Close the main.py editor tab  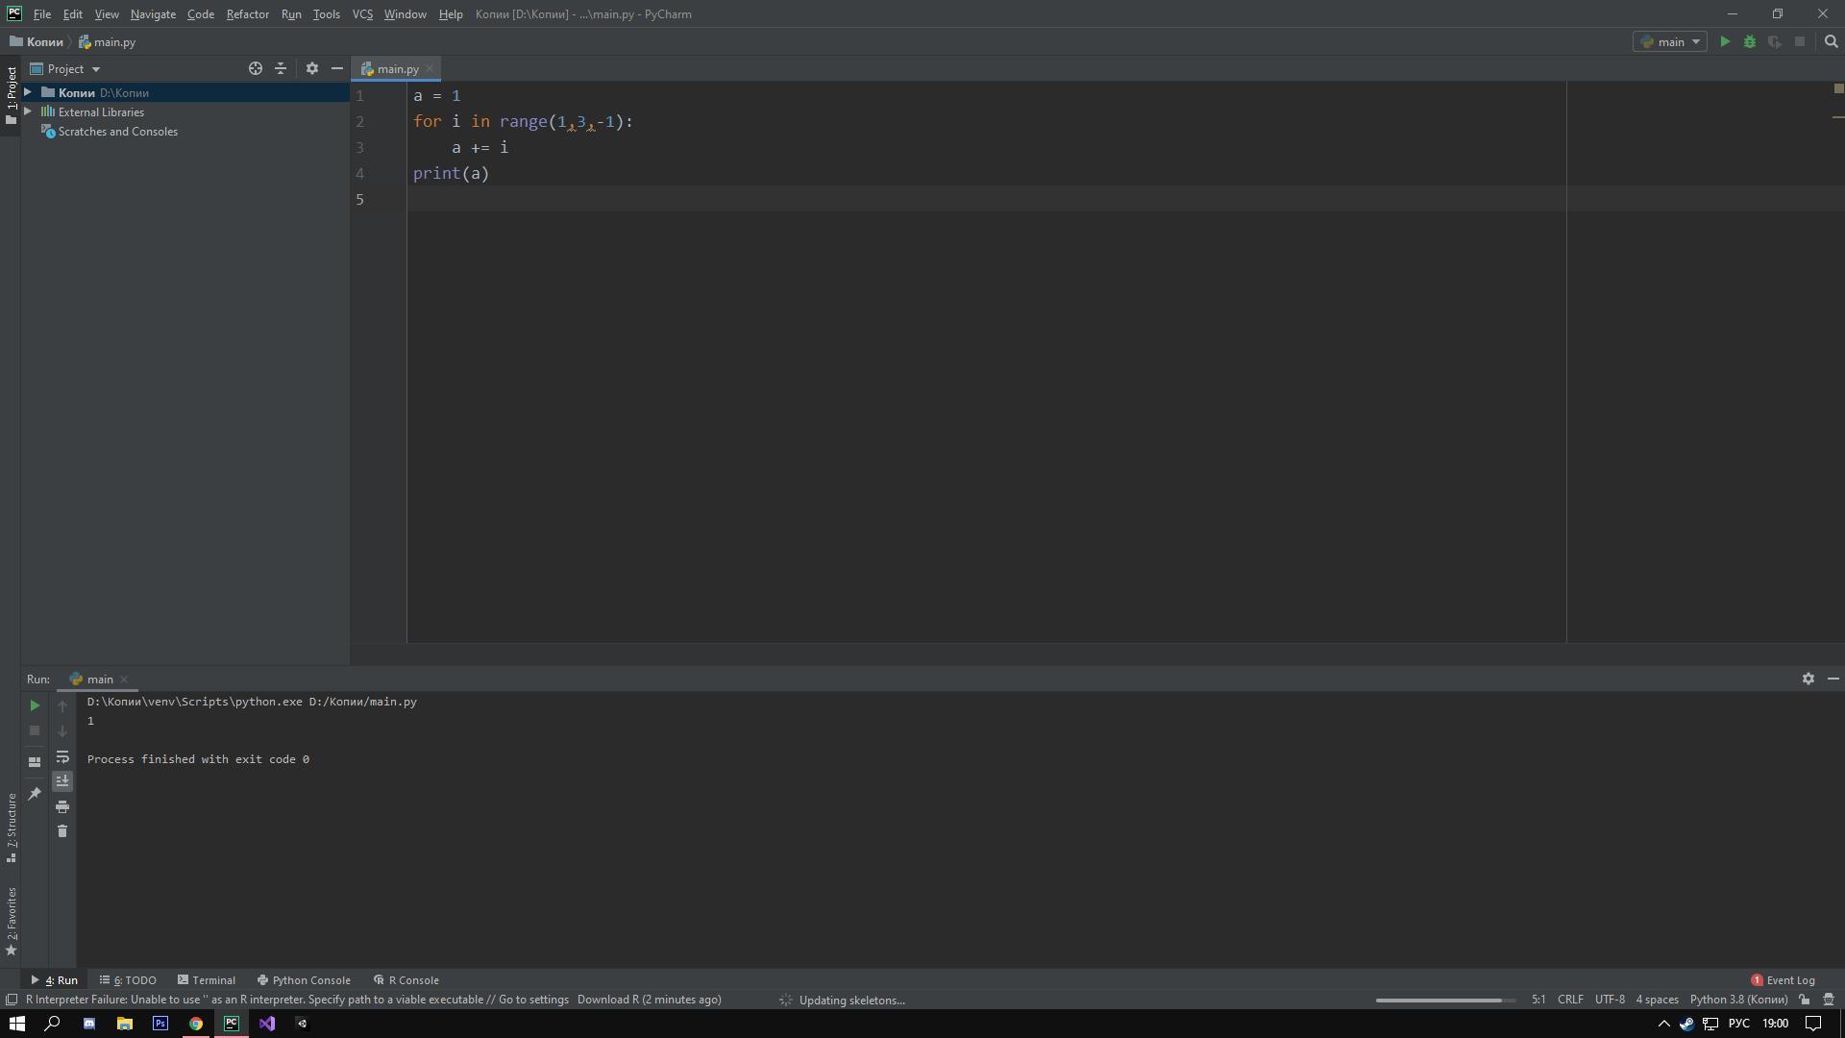point(430,68)
